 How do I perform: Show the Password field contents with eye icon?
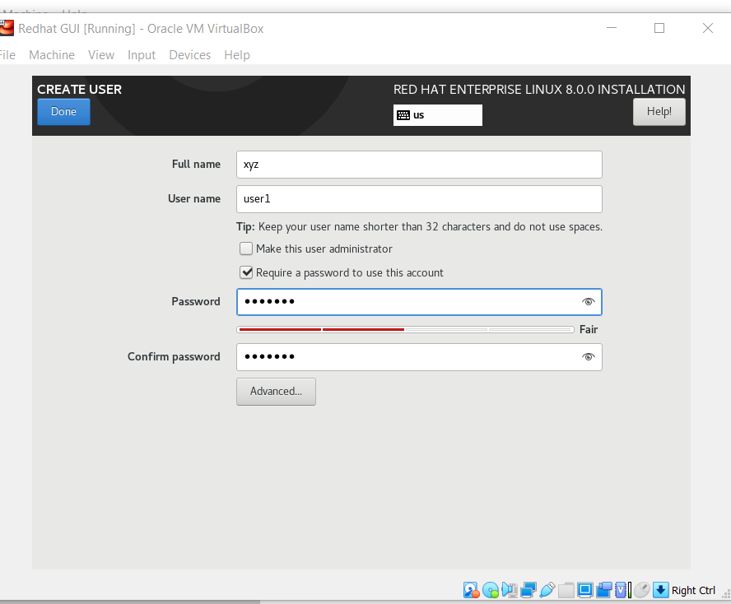[x=589, y=301]
